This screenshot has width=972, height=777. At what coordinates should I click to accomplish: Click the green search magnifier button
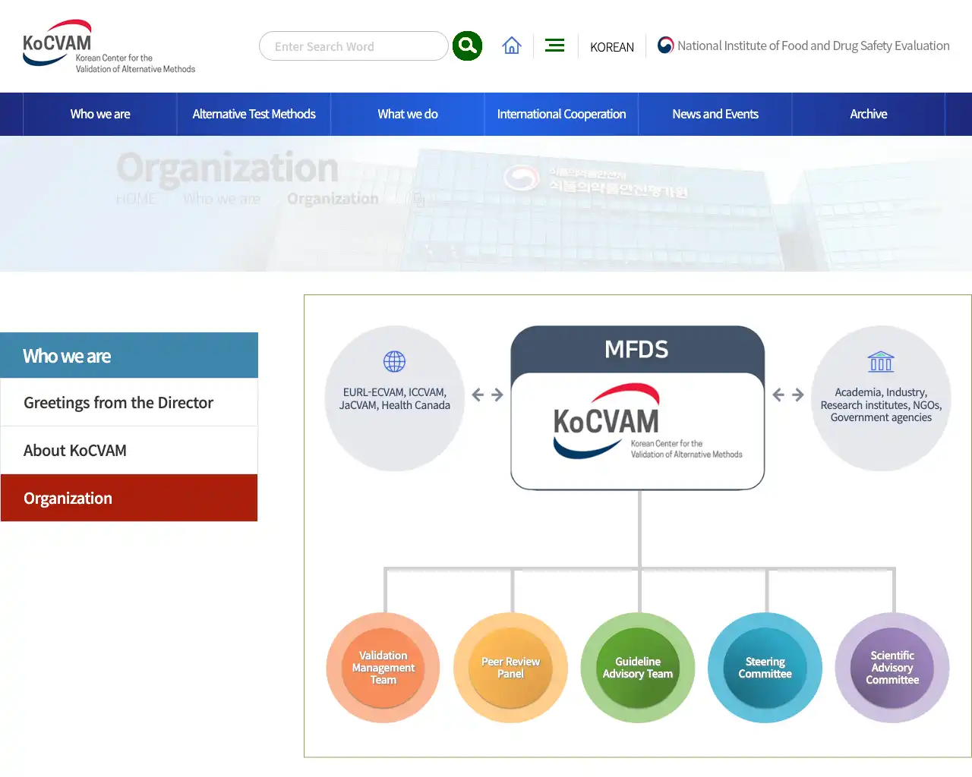coord(467,46)
